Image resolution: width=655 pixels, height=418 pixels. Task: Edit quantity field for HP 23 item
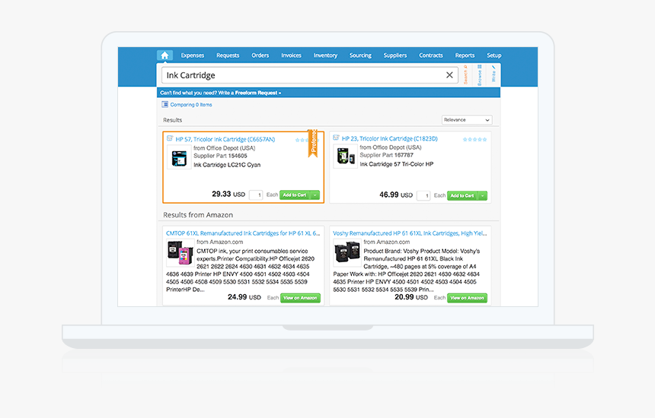tap(423, 195)
